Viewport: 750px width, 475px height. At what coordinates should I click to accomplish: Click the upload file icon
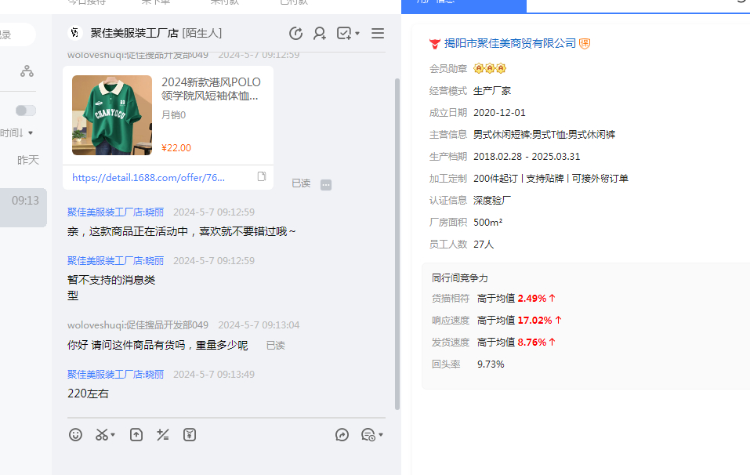pyautogui.click(x=136, y=434)
